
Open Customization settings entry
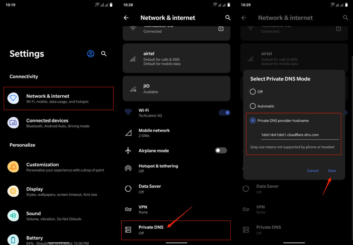point(59,167)
